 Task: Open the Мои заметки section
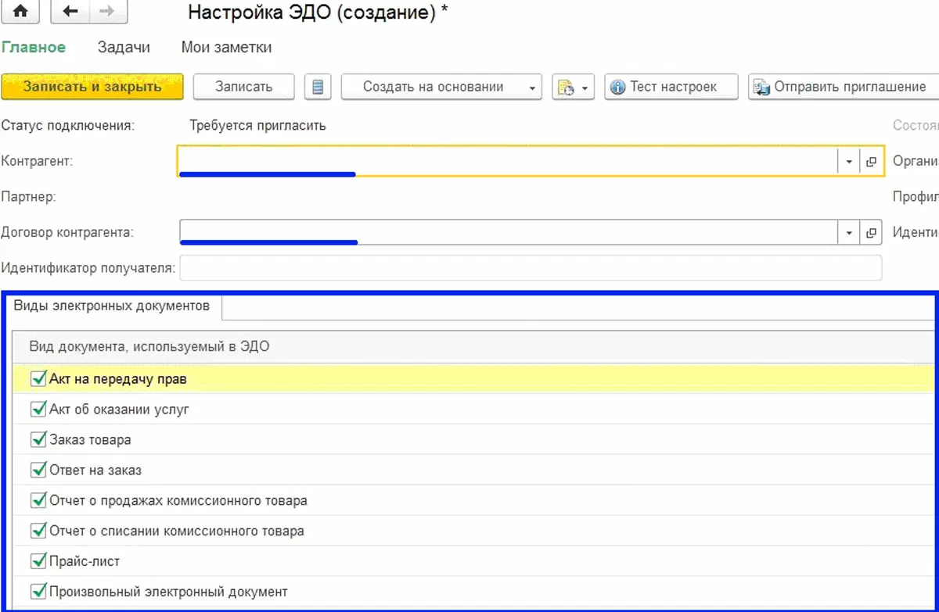pyautogui.click(x=227, y=48)
